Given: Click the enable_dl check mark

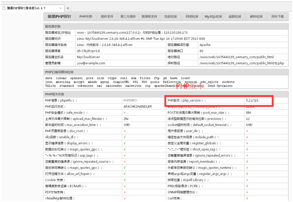Looking at the screenshot, I should [x=124, y=137].
